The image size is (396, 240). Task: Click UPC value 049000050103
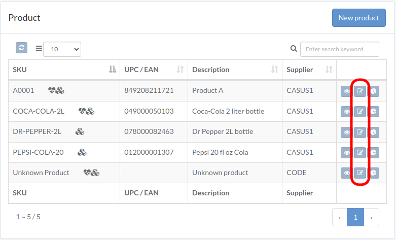[149, 111]
